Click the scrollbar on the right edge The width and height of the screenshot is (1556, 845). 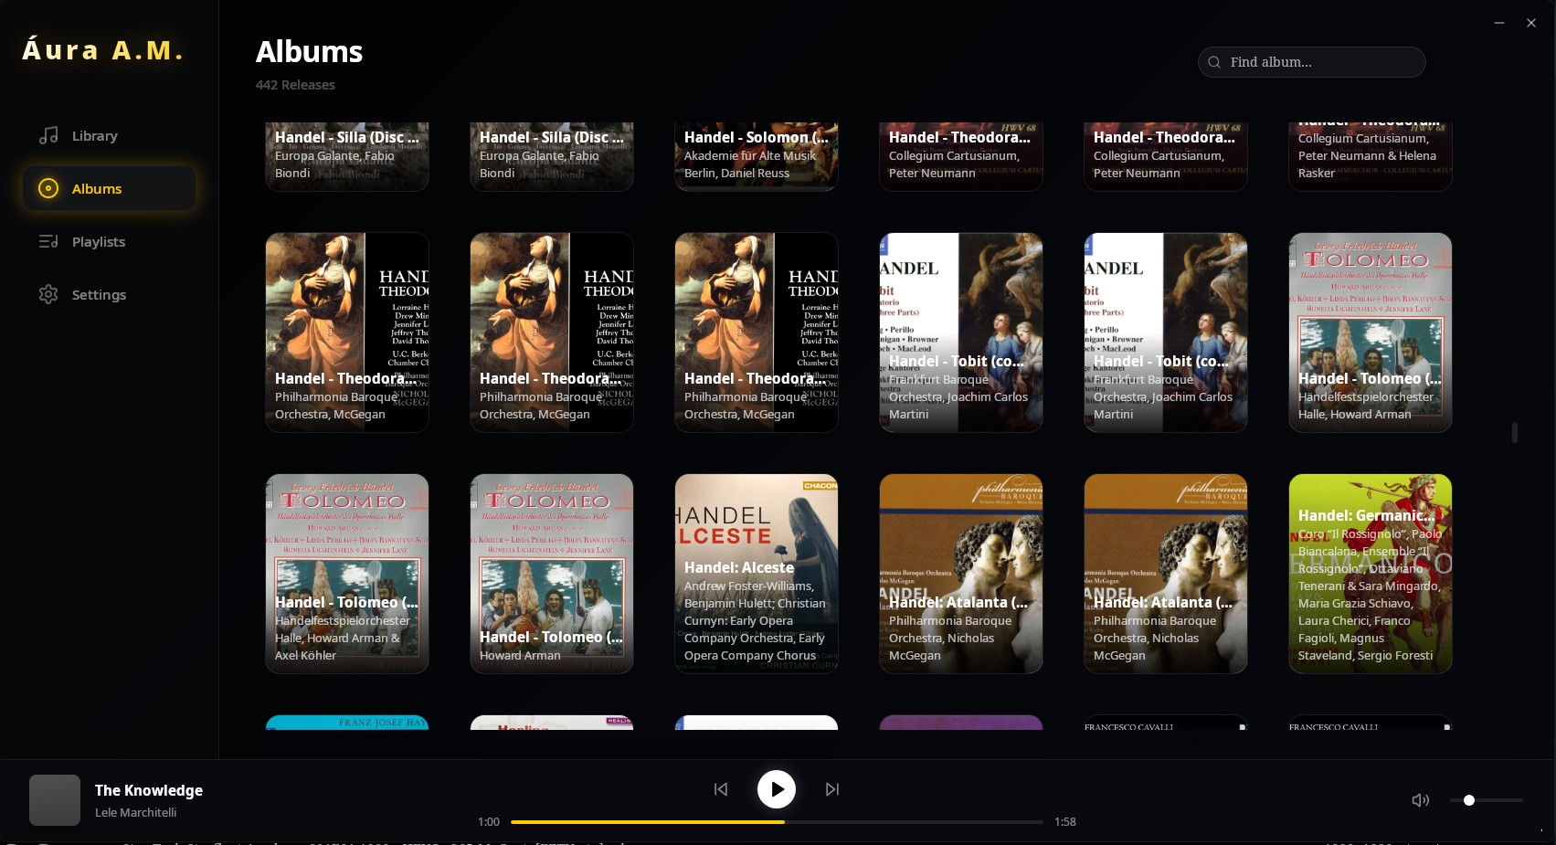coord(1514,431)
